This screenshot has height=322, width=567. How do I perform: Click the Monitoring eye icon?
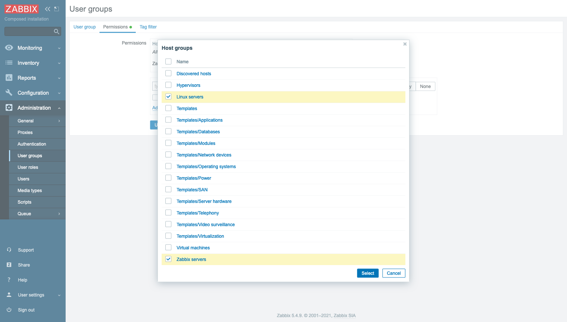click(9, 48)
